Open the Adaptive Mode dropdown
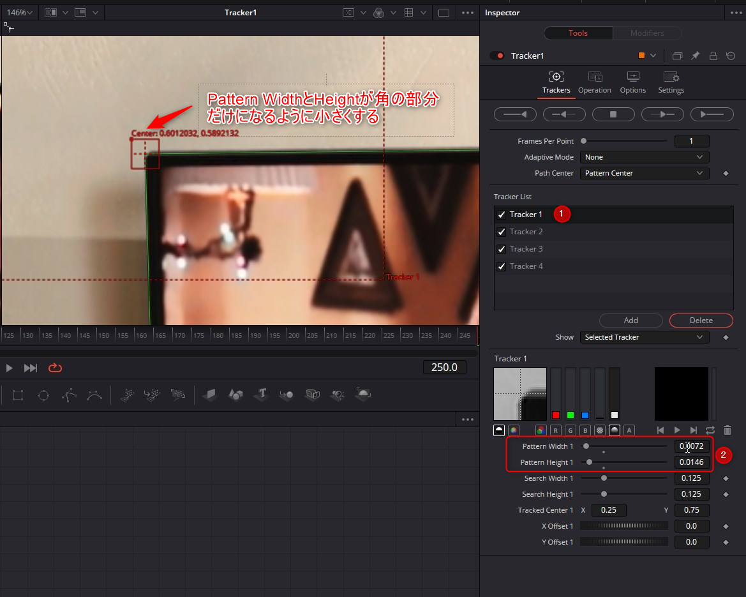The height and width of the screenshot is (597, 746). click(x=644, y=157)
